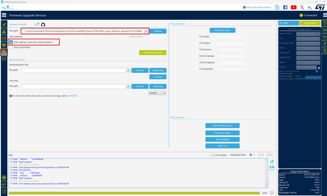Open the Memory & File editing pencil icon
The image size is (327, 196).
pyautogui.click(x=4, y=24)
